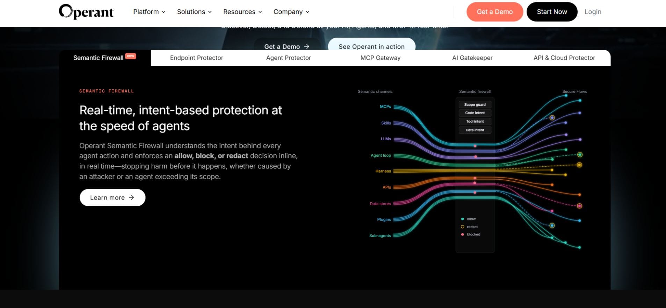
Task: Open the Login link
Action: 593,12
